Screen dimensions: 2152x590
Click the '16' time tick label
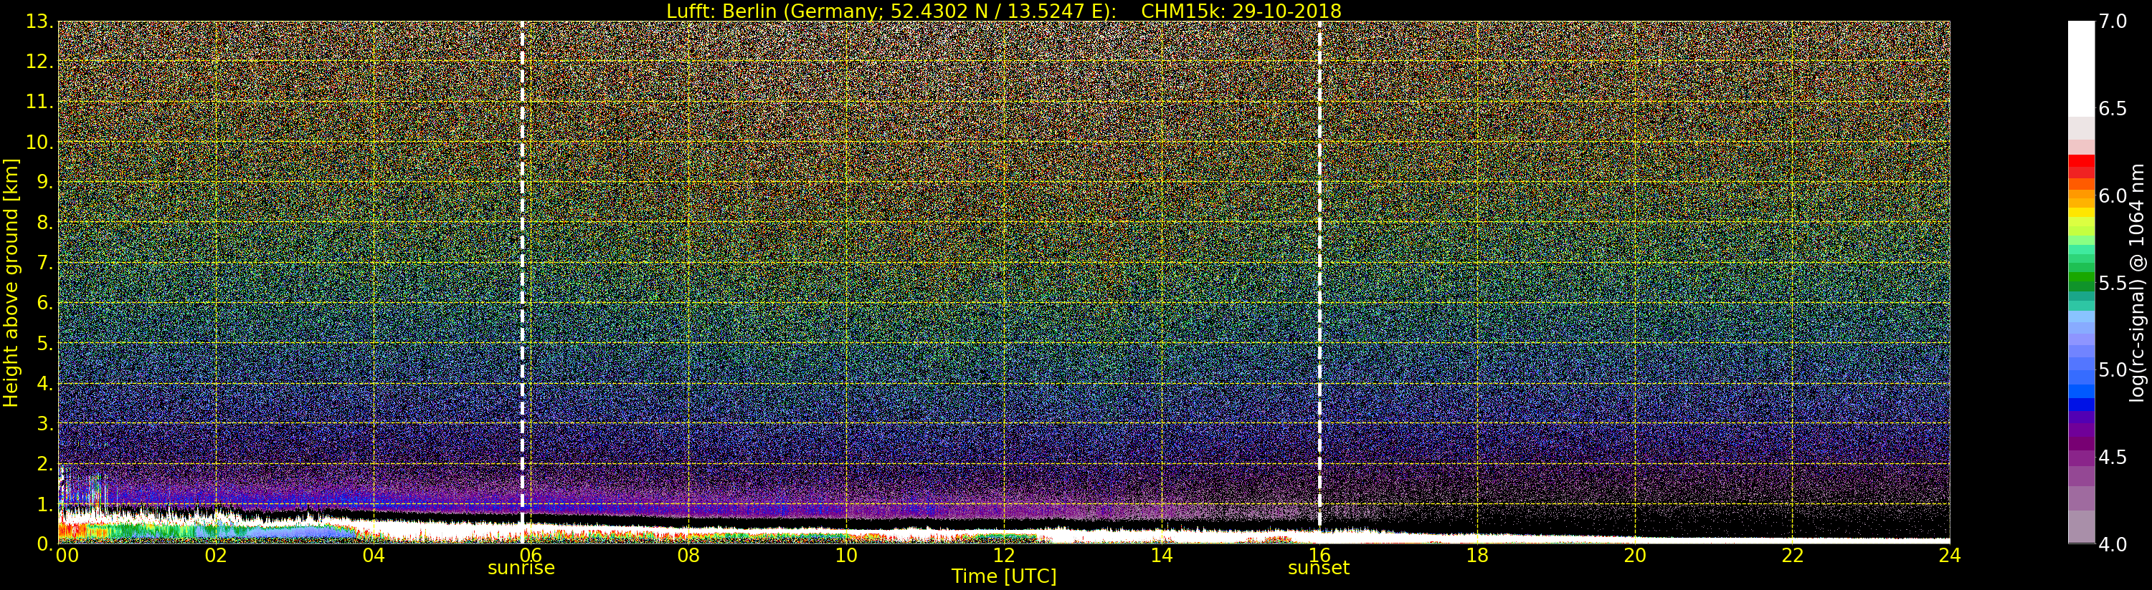[x=1320, y=555]
